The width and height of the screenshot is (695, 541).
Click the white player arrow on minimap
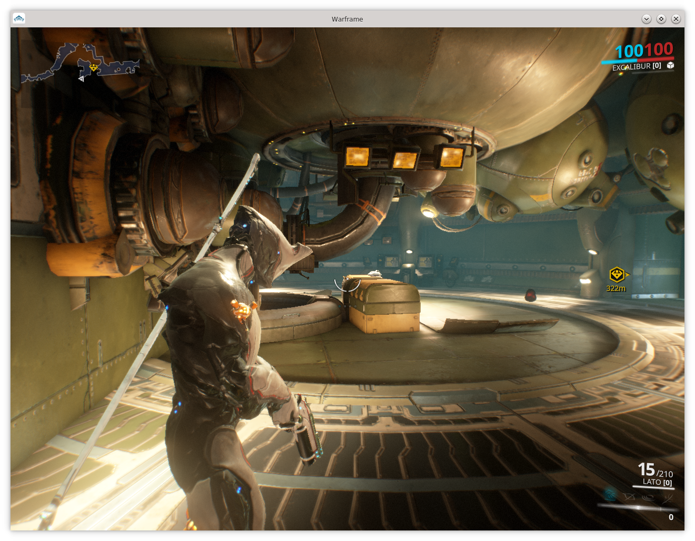(x=81, y=79)
